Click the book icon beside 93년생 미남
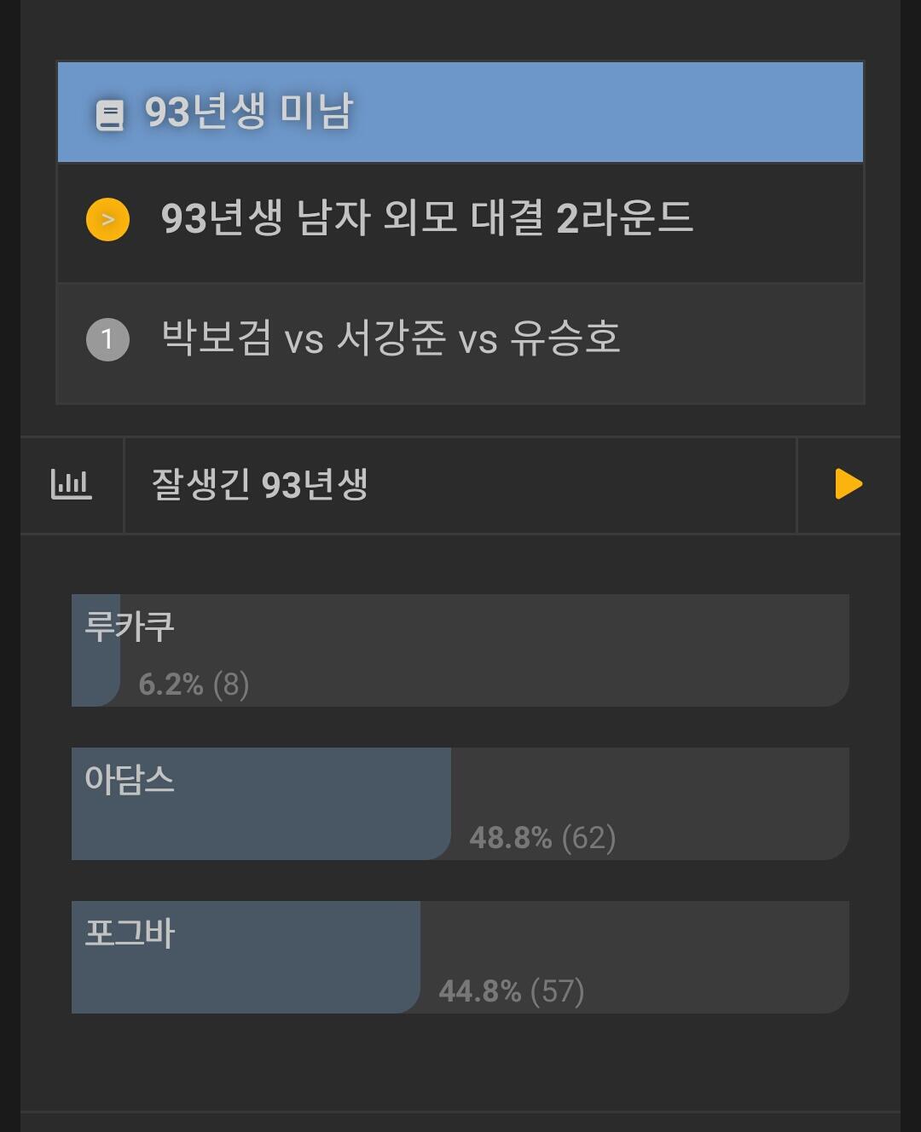921x1132 pixels. 109,114
